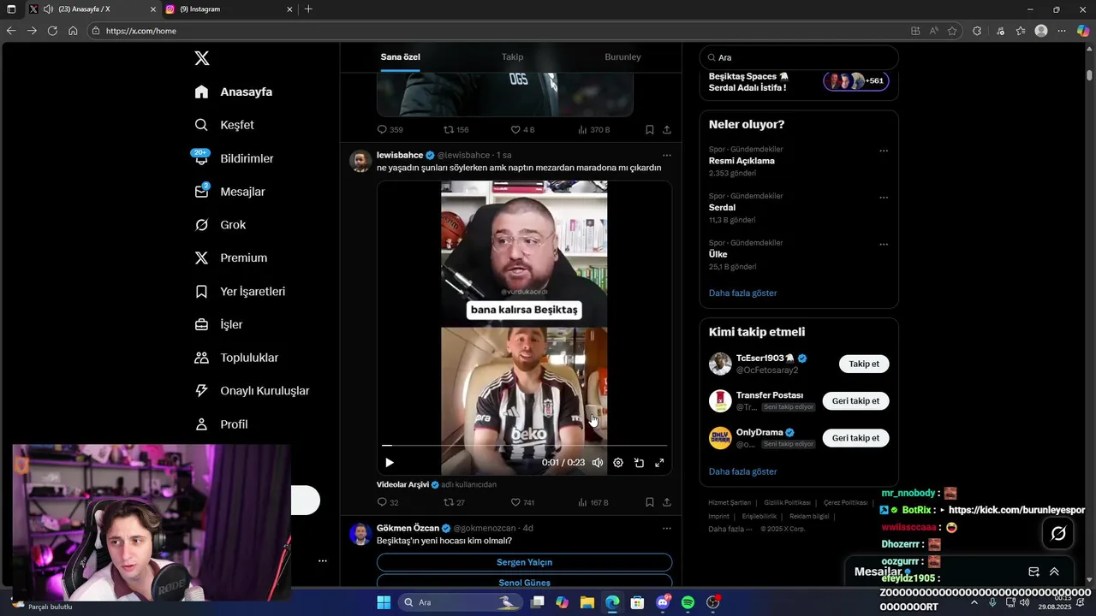This screenshot has width=1096, height=616.
Task: Open the Grok floating button
Action: coord(1058,533)
